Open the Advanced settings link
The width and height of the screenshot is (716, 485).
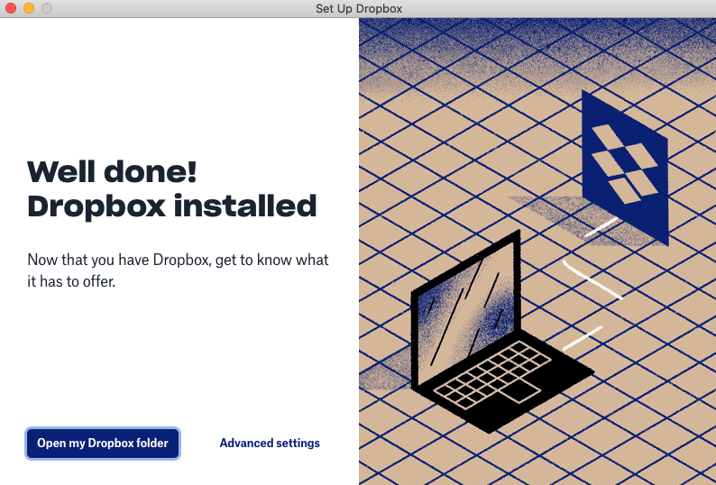click(x=270, y=443)
